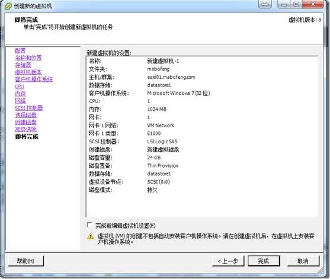Select the folder value mabofeng
Image resolution: width=330 pixels, height=279 pixels.
click(158, 69)
